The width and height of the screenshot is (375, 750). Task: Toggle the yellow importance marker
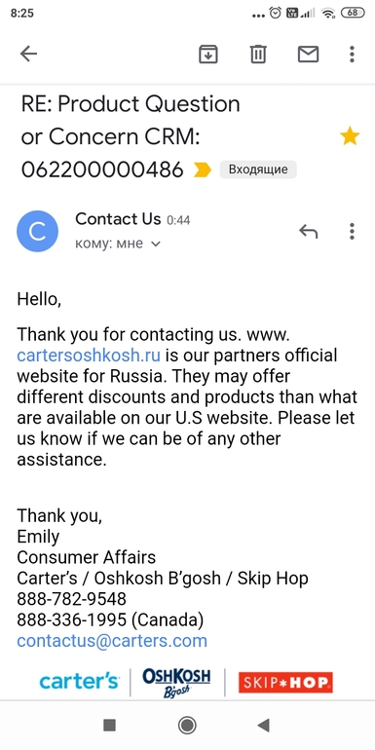pyautogui.click(x=203, y=169)
